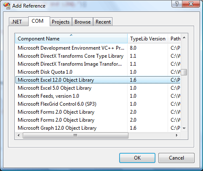Click the help question mark button
The image size is (203, 171).
click(x=177, y=4)
